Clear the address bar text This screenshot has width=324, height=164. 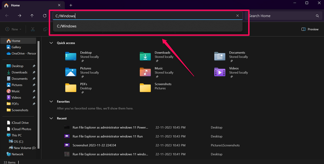[238, 16]
